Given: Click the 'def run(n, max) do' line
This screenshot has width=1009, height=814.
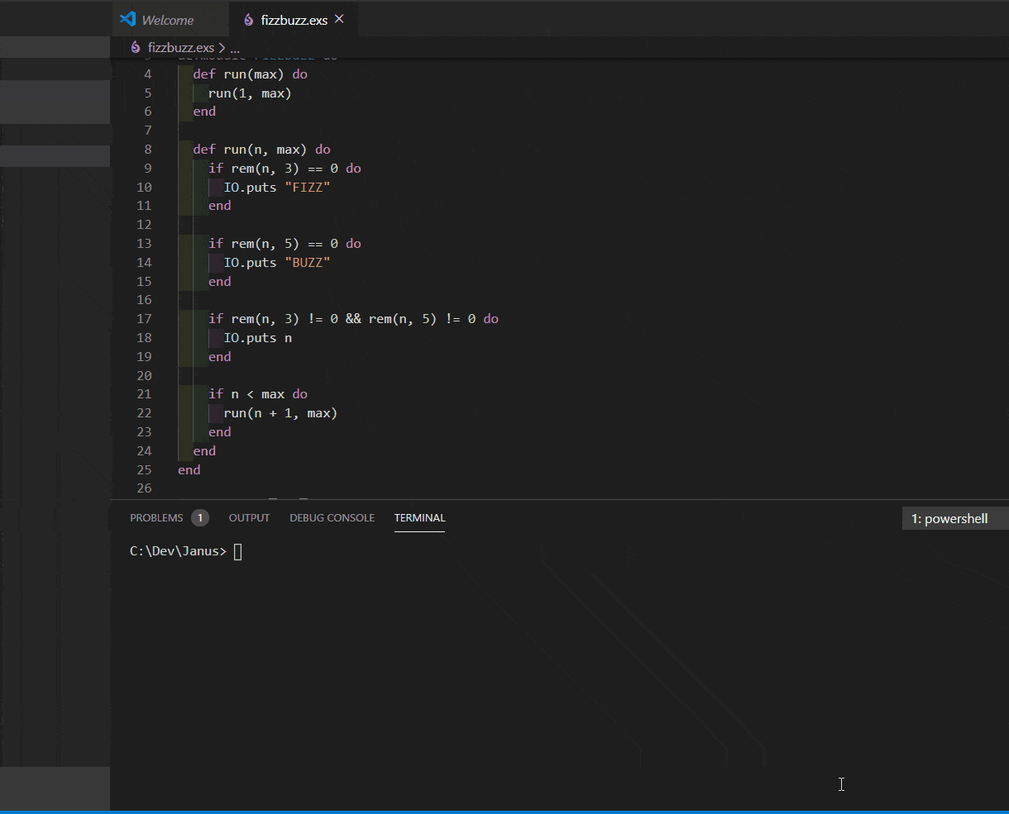Looking at the screenshot, I should tap(261, 150).
